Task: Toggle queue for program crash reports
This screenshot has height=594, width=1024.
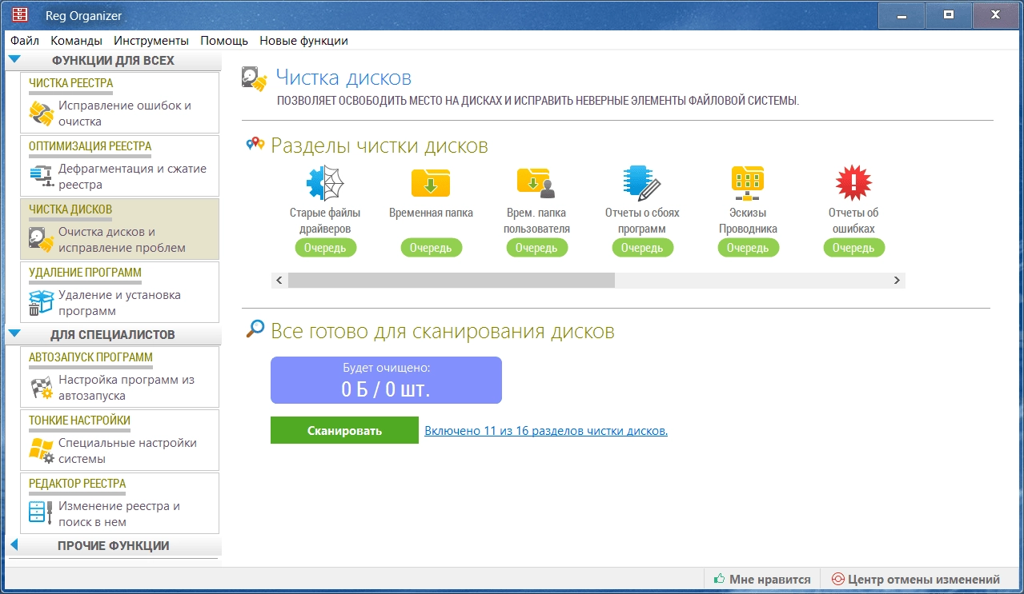Action: click(642, 248)
